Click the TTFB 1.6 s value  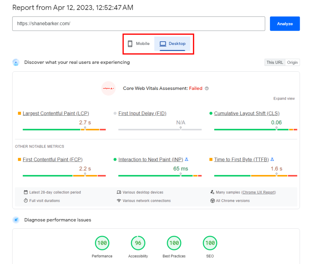click(276, 169)
